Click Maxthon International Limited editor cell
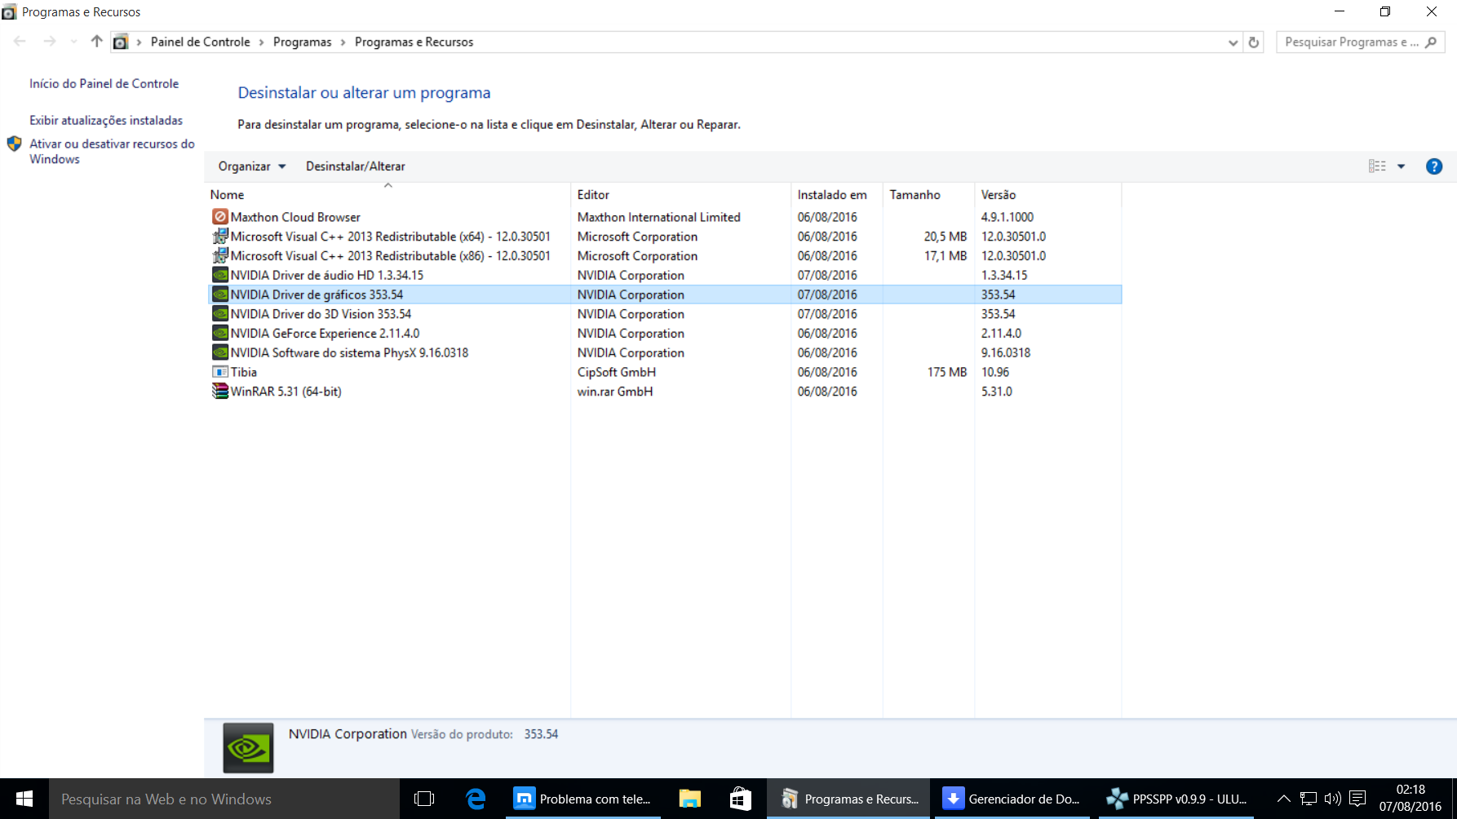The height and width of the screenshot is (819, 1457). [659, 217]
